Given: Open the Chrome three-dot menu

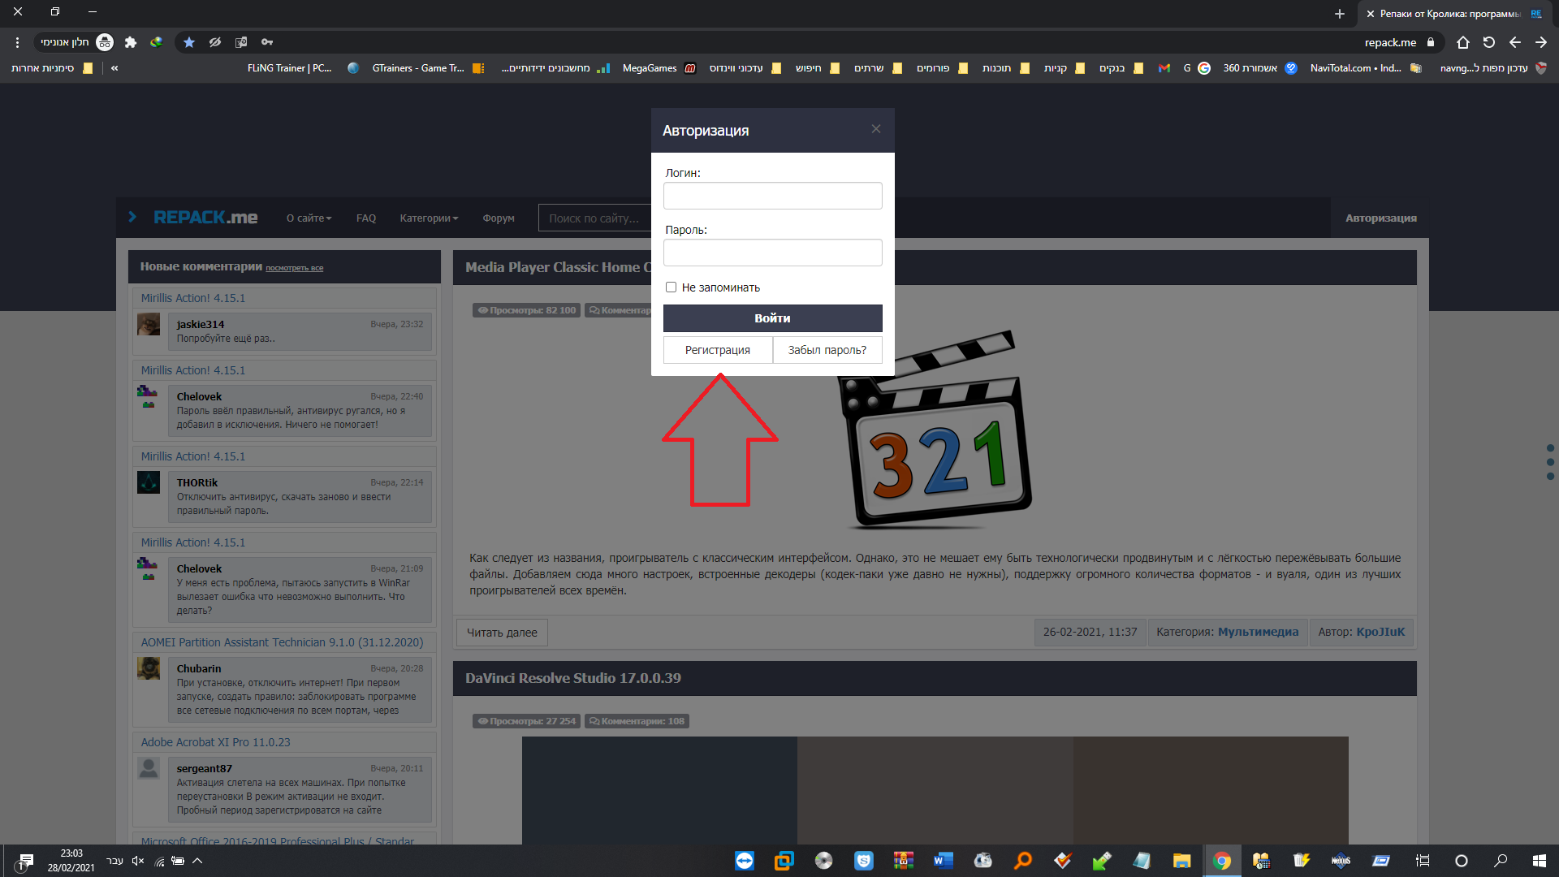Looking at the screenshot, I should [17, 42].
